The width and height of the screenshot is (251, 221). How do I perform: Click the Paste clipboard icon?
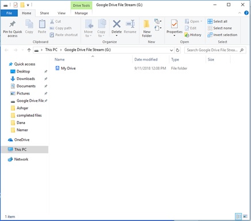click(42, 24)
